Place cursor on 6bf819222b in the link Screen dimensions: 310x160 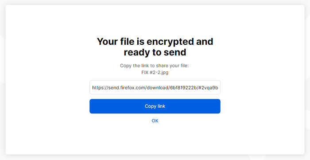coord(183,88)
